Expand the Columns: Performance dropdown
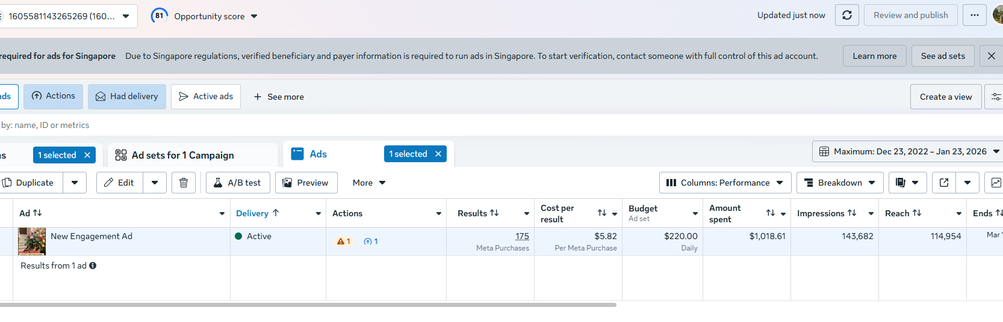Image resolution: width=1003 pixels, height=322 pixels. pos(724,183)
